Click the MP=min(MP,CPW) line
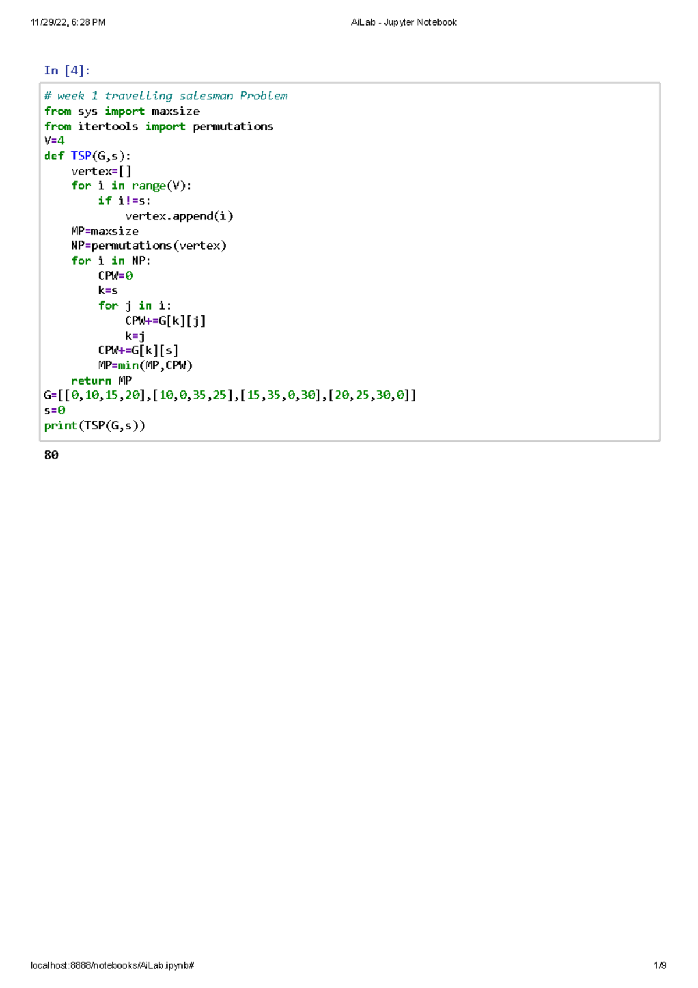The image size is (698, 988). (x=145, y=365)
